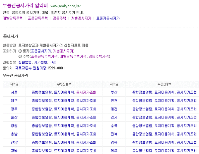This screenshot has height=154, width=199.
Task: Select the 서울 region link
Action: pos(14,92)
